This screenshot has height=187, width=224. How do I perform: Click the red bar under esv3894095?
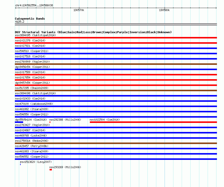[x=116, y=38]
